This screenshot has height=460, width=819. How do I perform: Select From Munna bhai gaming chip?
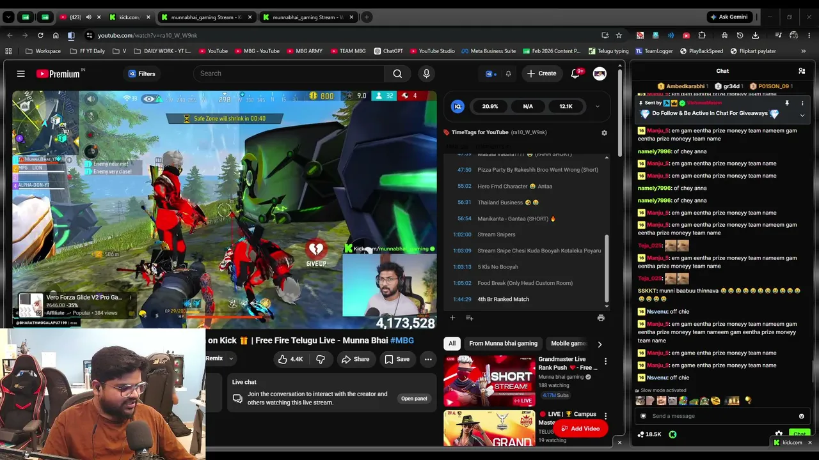pos(503,344)
